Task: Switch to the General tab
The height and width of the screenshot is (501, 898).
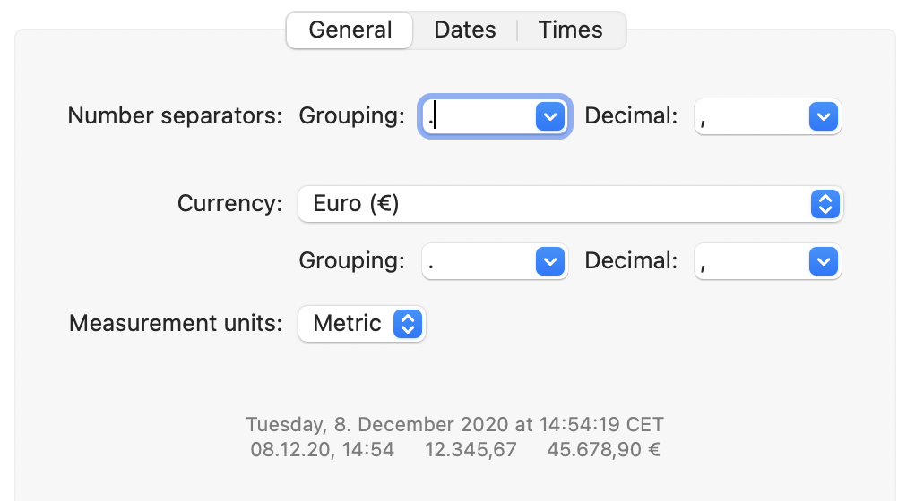Action: [x=350, y=30]
